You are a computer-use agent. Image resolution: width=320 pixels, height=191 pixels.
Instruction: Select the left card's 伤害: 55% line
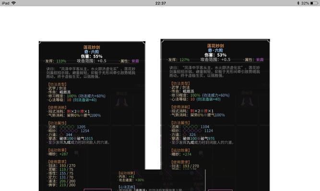pos(92,56)
